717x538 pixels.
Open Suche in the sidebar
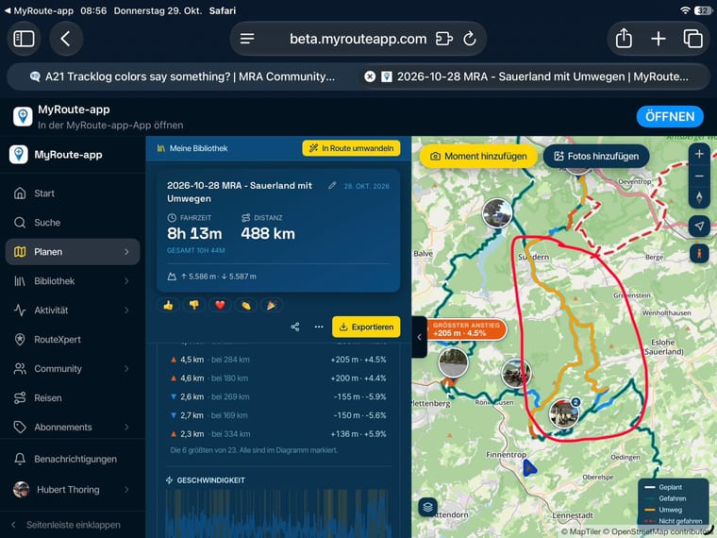pyautogui.click(x=73, y=223)
